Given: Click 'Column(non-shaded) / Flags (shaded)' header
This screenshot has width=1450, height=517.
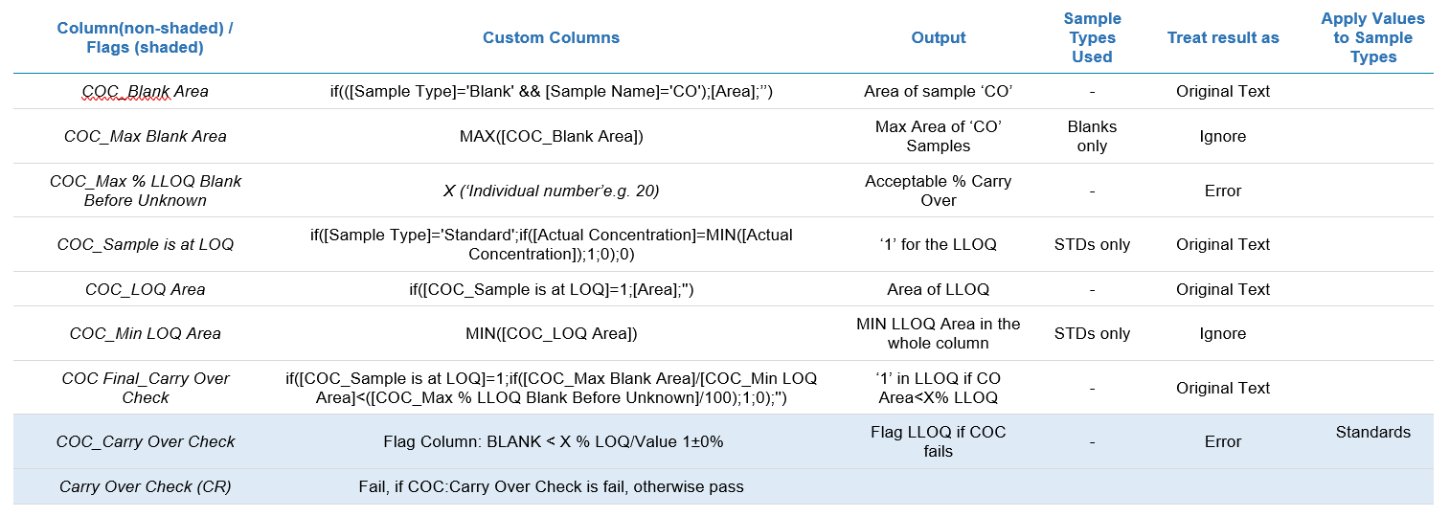Looking at the screenshot, I should click(146, 38).
